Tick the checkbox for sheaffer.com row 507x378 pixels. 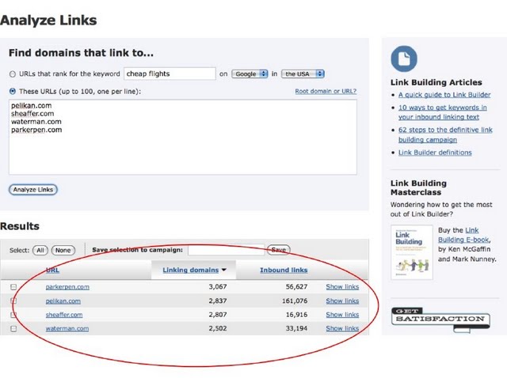click(x=13, y=315)
